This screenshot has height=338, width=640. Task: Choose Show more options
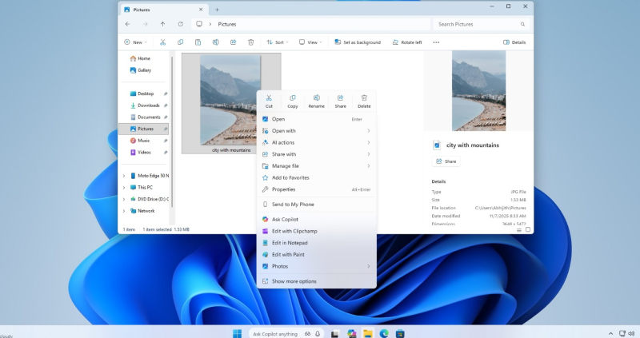pyautogui.click(x=294, y=281)
